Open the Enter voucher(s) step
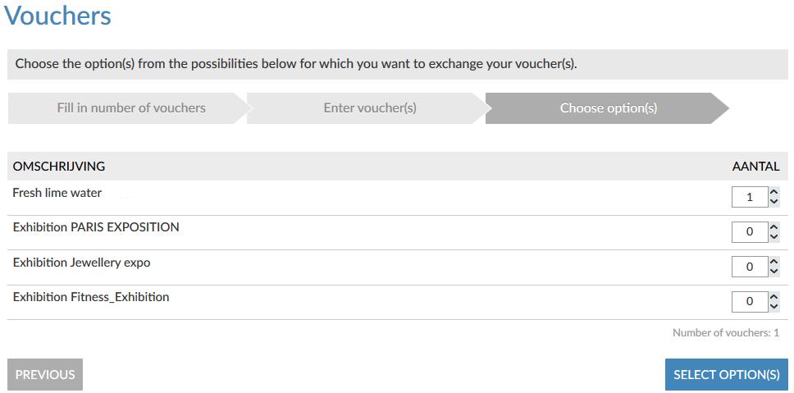794x393 pixels. click(370, 108)
